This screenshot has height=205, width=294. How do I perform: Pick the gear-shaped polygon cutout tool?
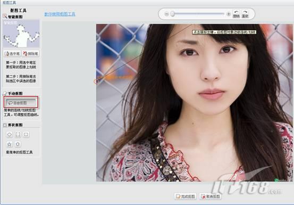click(x=18, y=144)
